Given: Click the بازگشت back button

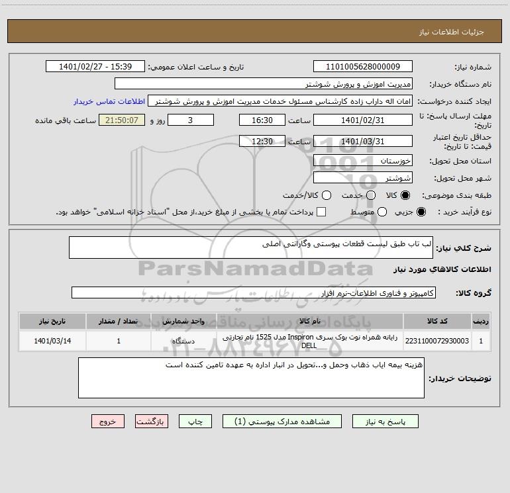Looking at the screenshot, I should [x=152, y=422].
